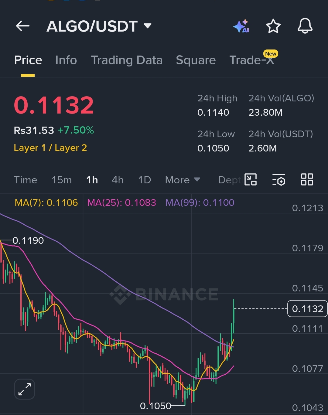Open the Square tab
This screenshot has width=328, height=415.
(196, 60)
